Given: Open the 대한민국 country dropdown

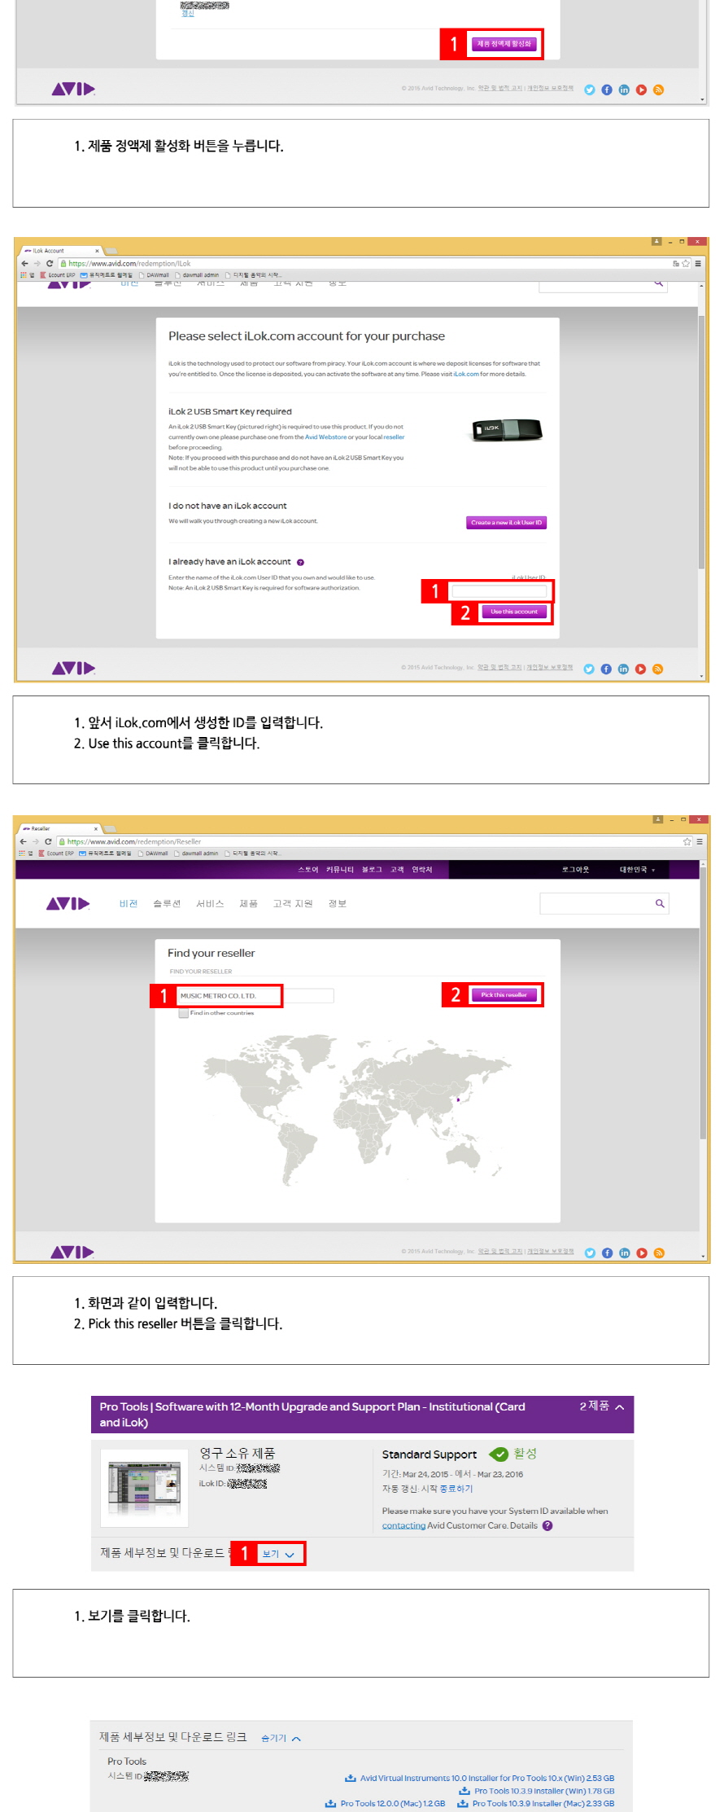Looking at the screenshot, I should (x=637, y=870).
